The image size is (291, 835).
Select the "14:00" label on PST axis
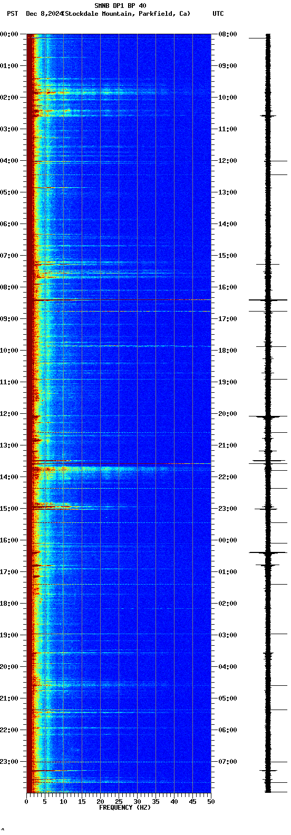click(9, 477)
